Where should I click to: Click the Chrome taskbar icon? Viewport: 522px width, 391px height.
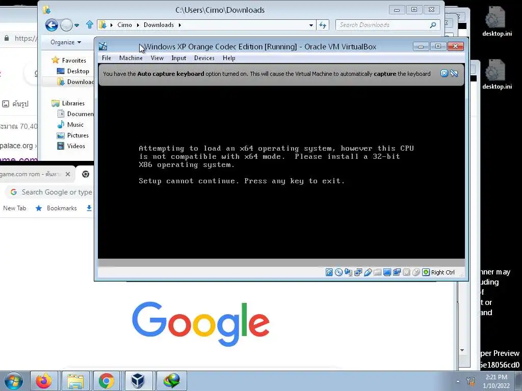coord(106,381)
